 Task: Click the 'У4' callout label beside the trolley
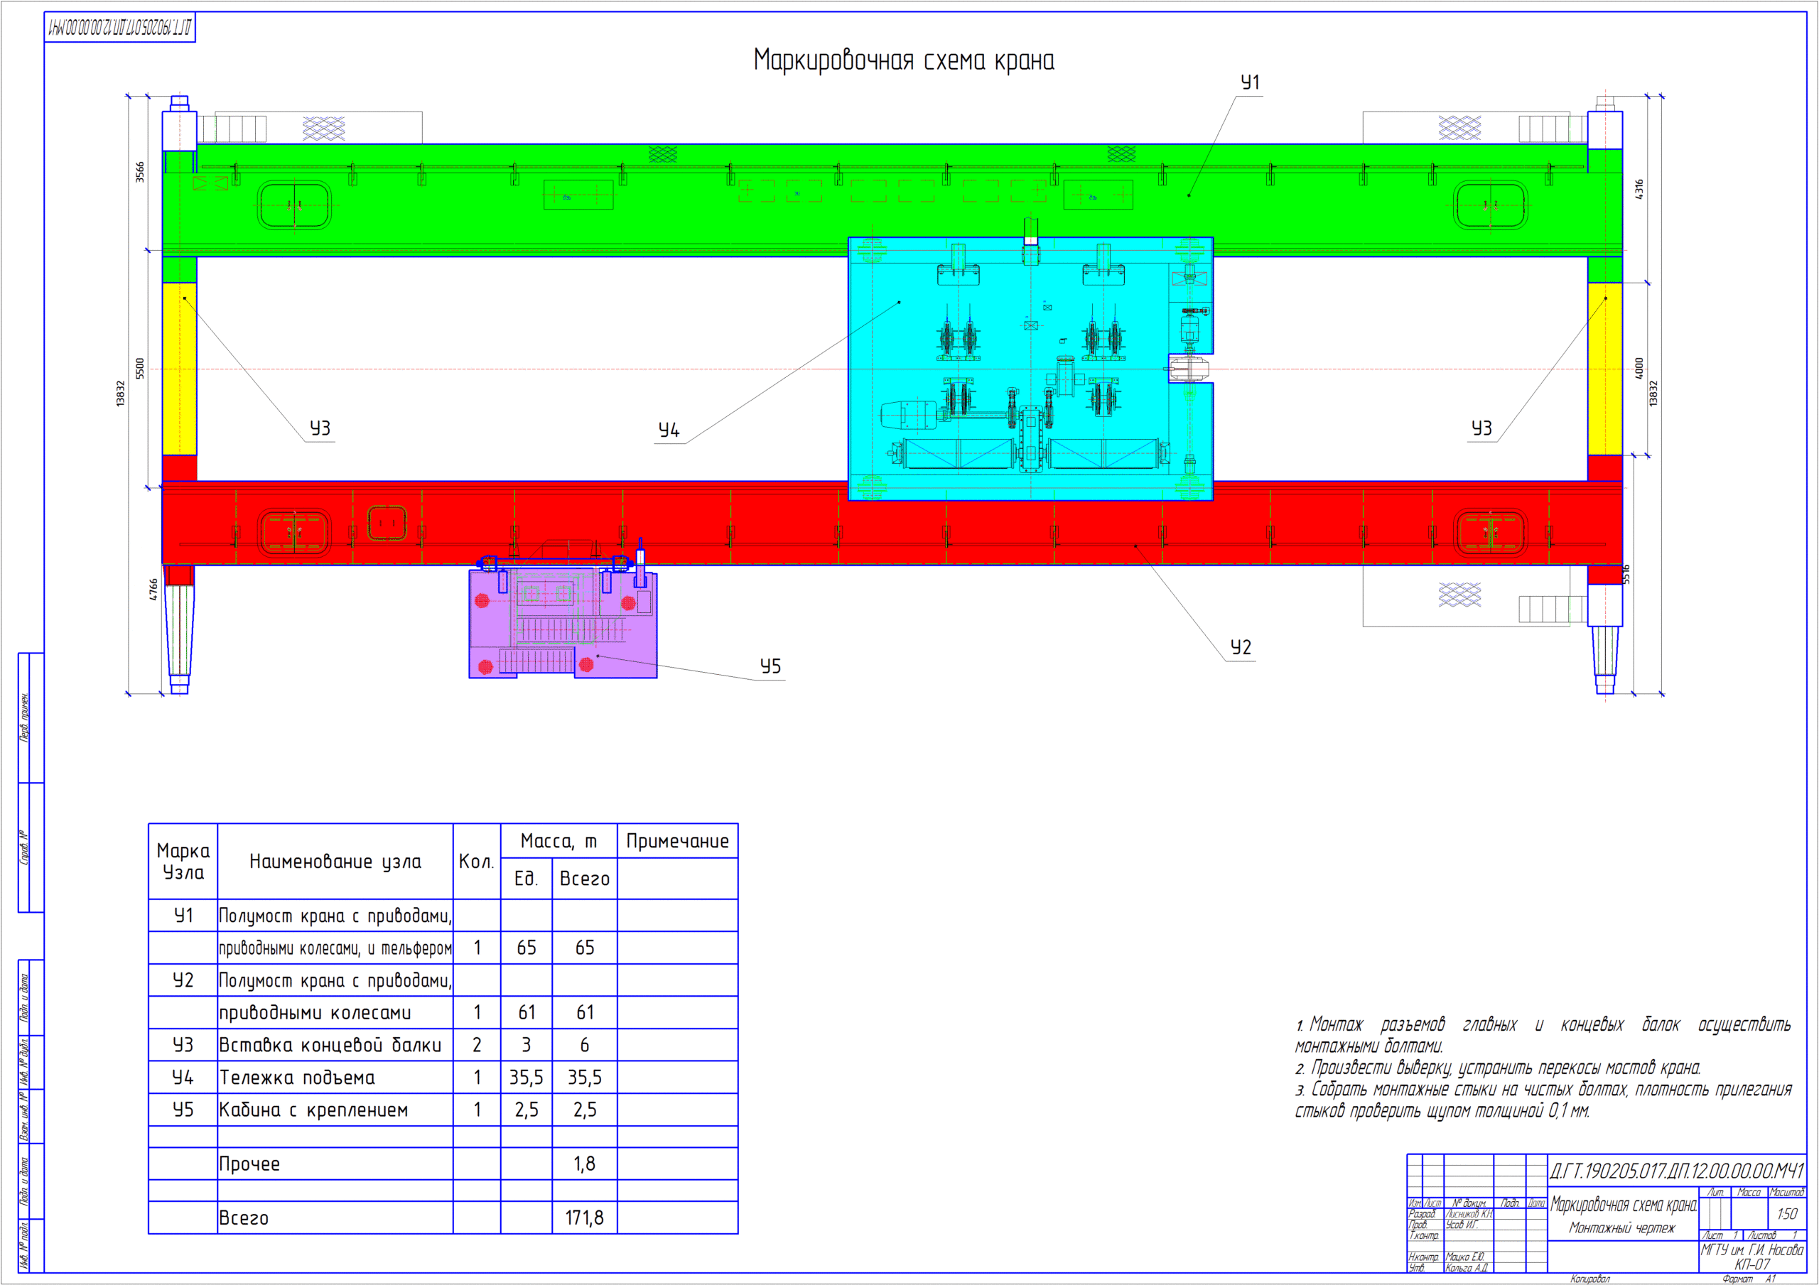coord(669,430)
